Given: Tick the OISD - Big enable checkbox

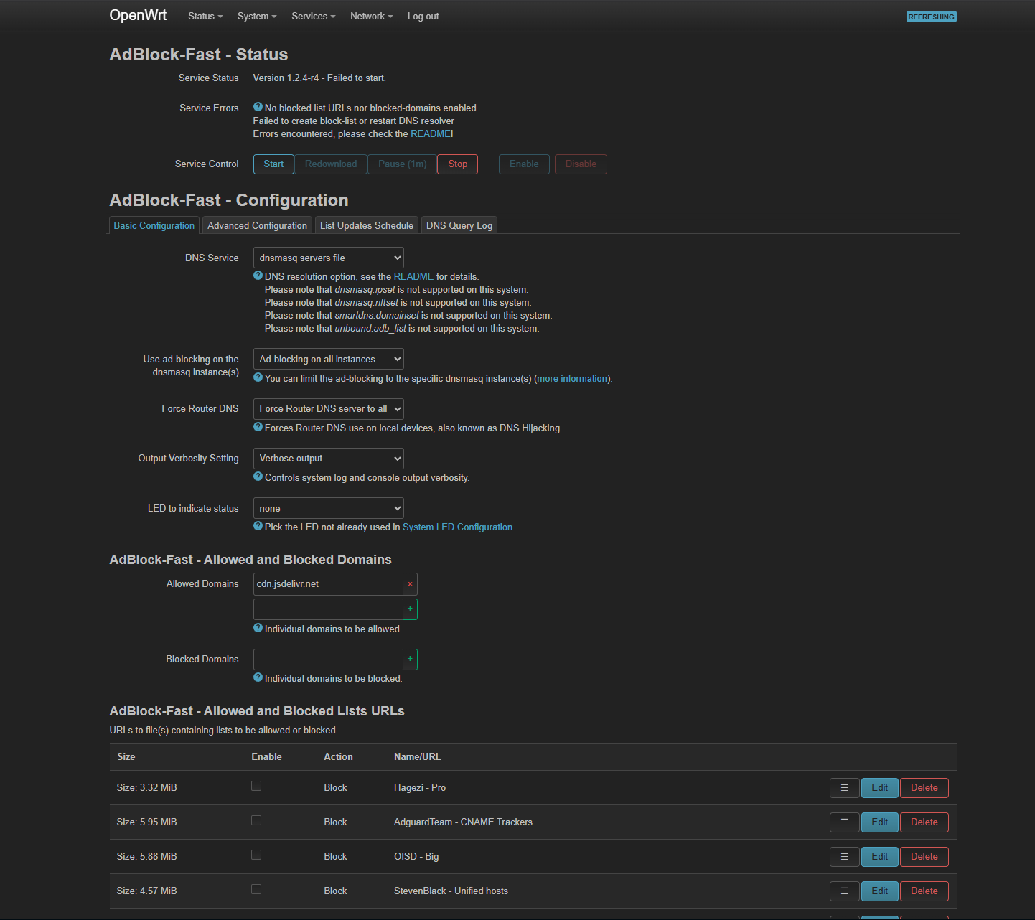Looking at the screenshot, I should click(x=256, y=855).
